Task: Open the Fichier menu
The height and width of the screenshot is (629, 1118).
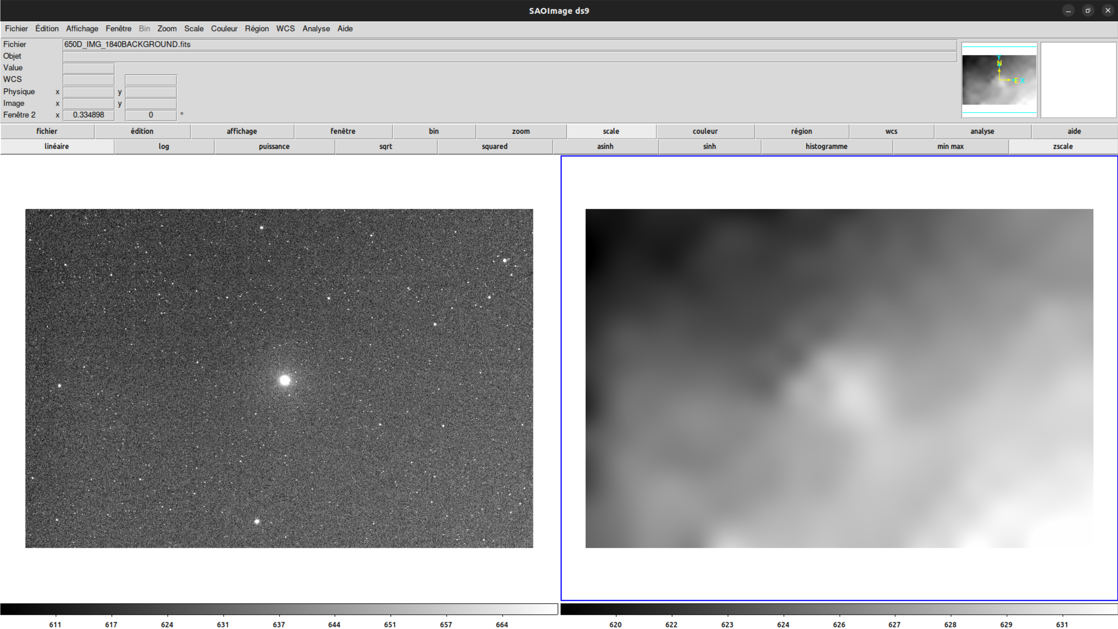Action: pos(16,29)
